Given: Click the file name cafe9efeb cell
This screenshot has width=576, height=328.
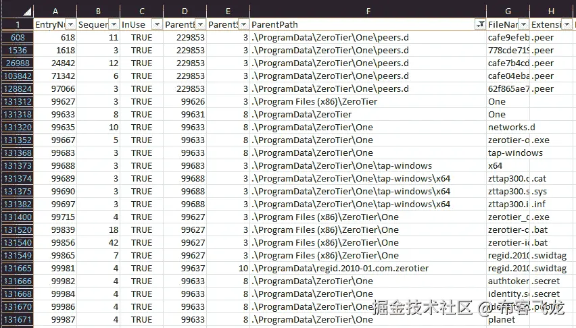Looking at the screenshot, I should 508,37.
